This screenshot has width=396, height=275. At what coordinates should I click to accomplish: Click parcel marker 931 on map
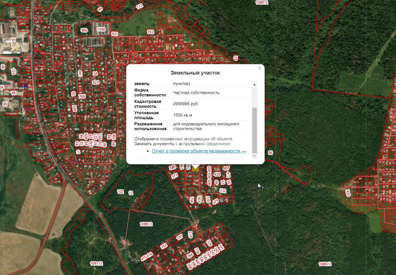tap(115, 34)
